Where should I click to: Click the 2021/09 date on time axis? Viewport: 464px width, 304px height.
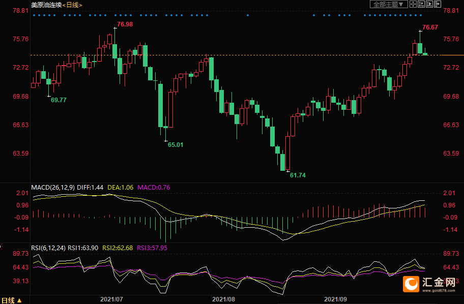(335, 300)
